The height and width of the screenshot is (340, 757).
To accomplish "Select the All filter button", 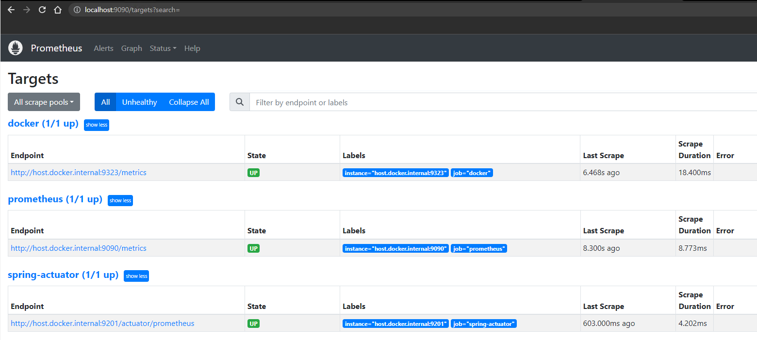I will [x=105, y=102].
